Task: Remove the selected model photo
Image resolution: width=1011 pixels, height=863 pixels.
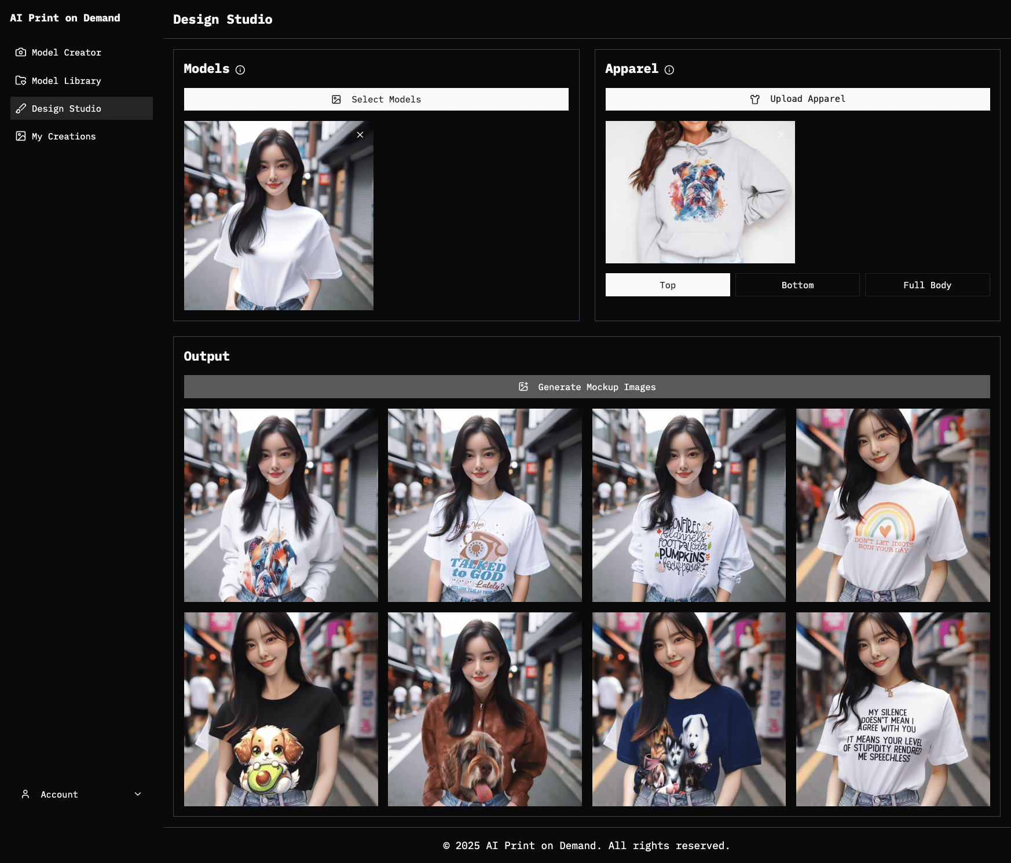Action: (x=360, y=135)
